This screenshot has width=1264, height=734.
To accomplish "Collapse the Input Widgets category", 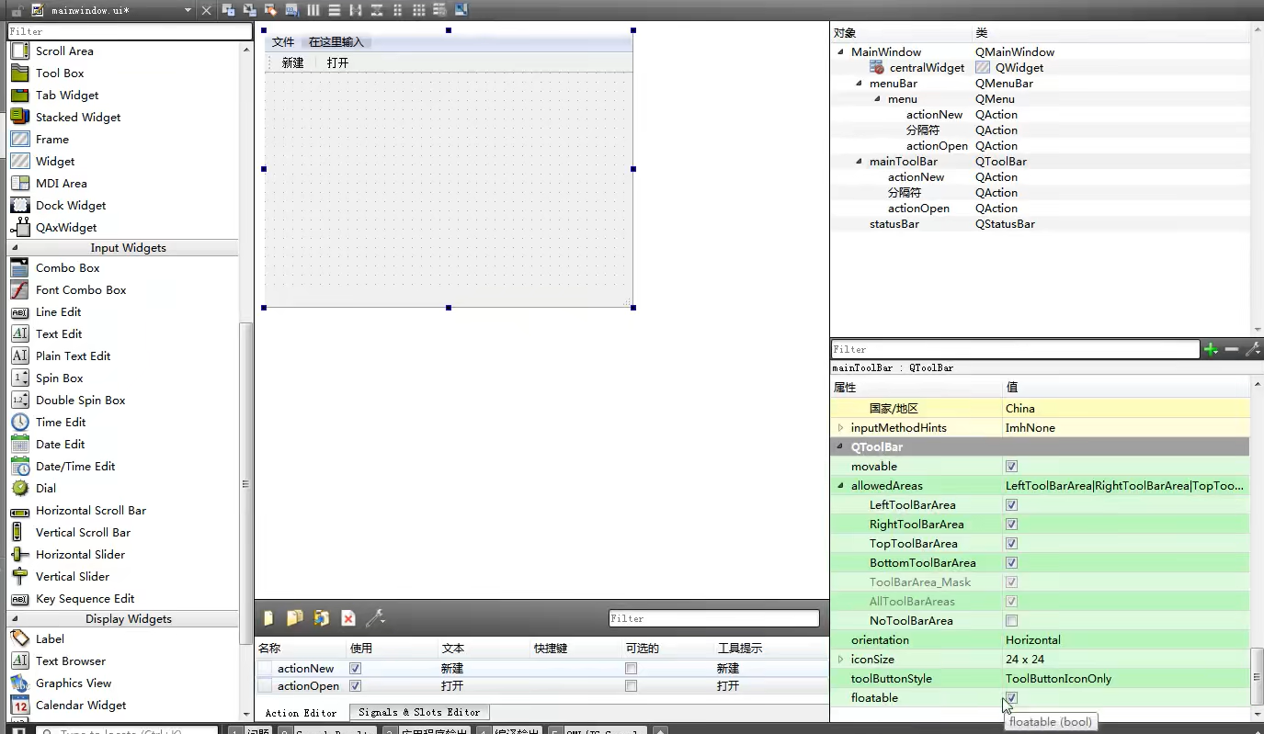I will tap(15, 248).
